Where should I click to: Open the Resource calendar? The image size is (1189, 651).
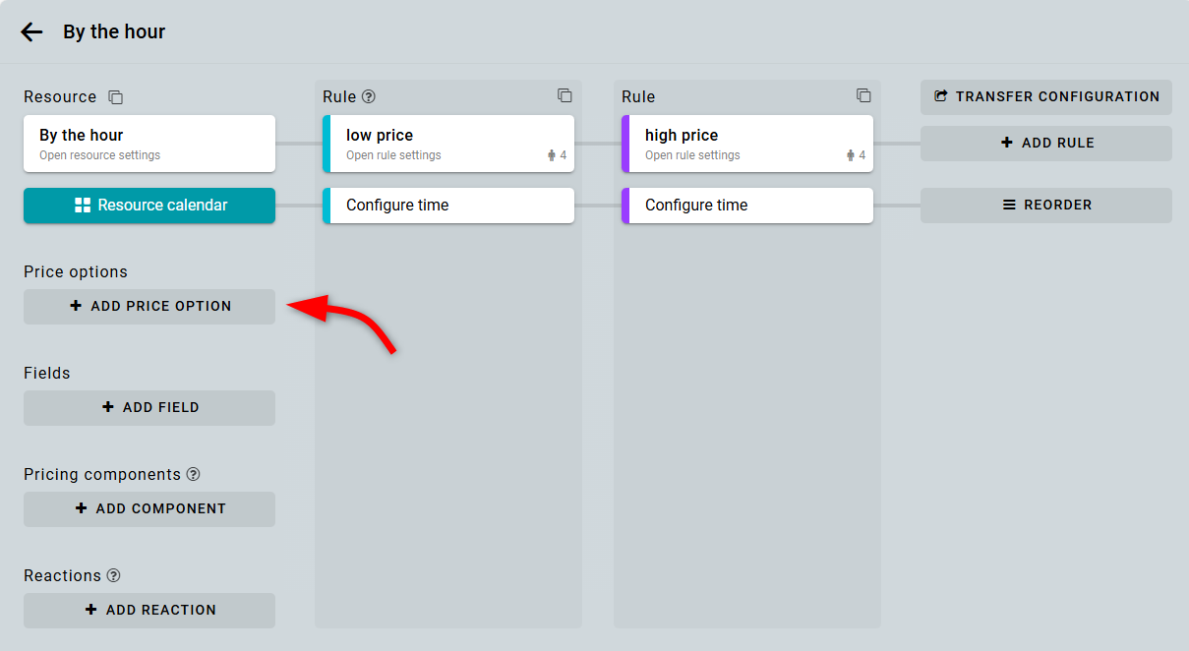pyautogui.click(x=149, y=206)
